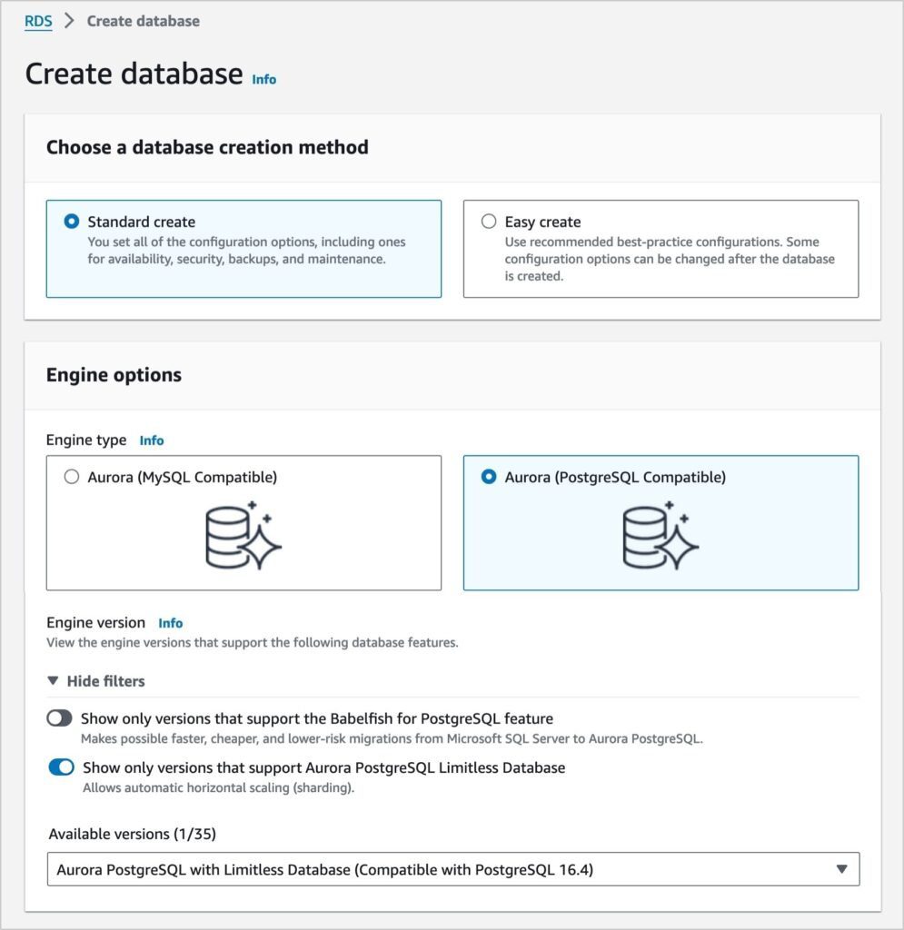Enable the Babelfish for PostgreSQL versions filter
Screen dimensions: 904x930
[62, 717]
